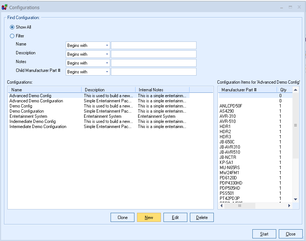Screen dimensions: 306x241
Task: Select the Show All radio button
Action: pos(12,27)
